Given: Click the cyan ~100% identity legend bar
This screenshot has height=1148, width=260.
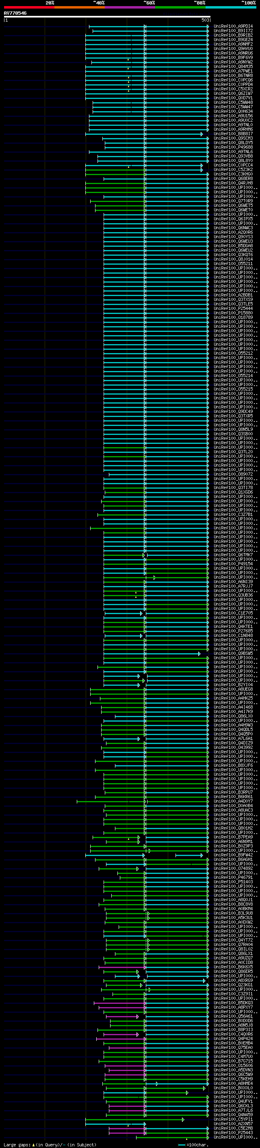Looking at the screenshot, I should pyautogui.click(x=231, y=7).
